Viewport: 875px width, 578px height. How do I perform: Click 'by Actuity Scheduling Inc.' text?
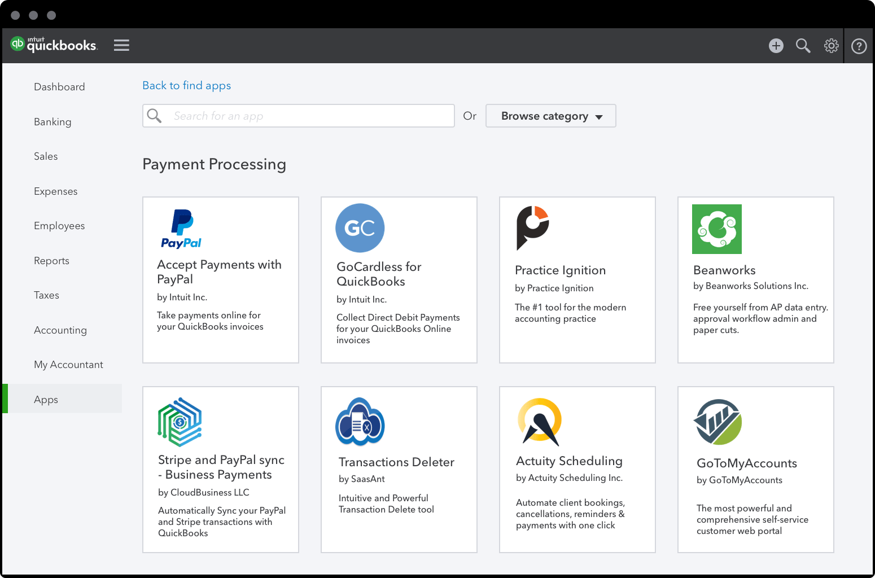(x=569, y=478)
